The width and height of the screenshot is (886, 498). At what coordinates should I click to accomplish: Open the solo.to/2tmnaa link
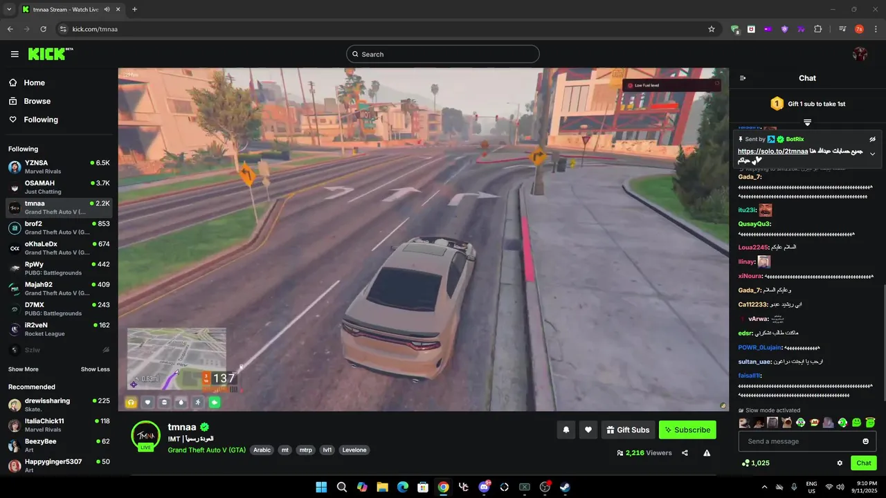772,151
